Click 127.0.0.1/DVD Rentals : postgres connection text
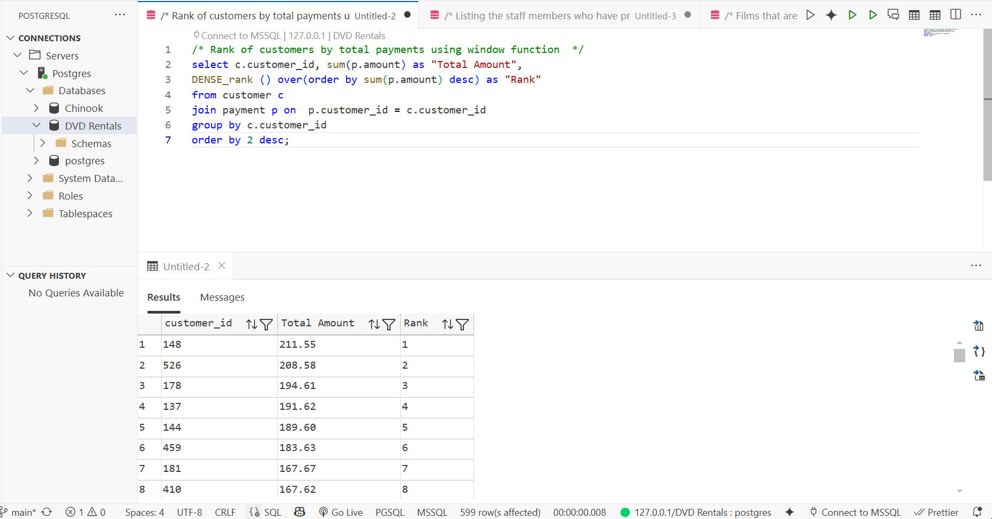The height and width of the screenshot is (519, 992). click(x=703, y=512)
